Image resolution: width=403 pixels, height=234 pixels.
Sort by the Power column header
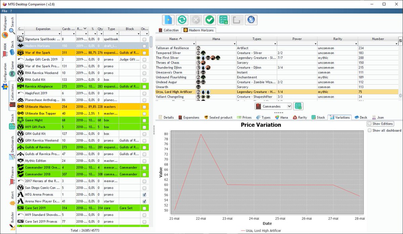pos(297,39)
